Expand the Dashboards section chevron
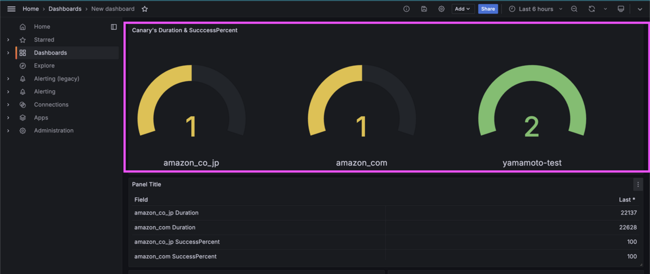The width and height of the screenshot is (650, 274). (x=8, y=52)
